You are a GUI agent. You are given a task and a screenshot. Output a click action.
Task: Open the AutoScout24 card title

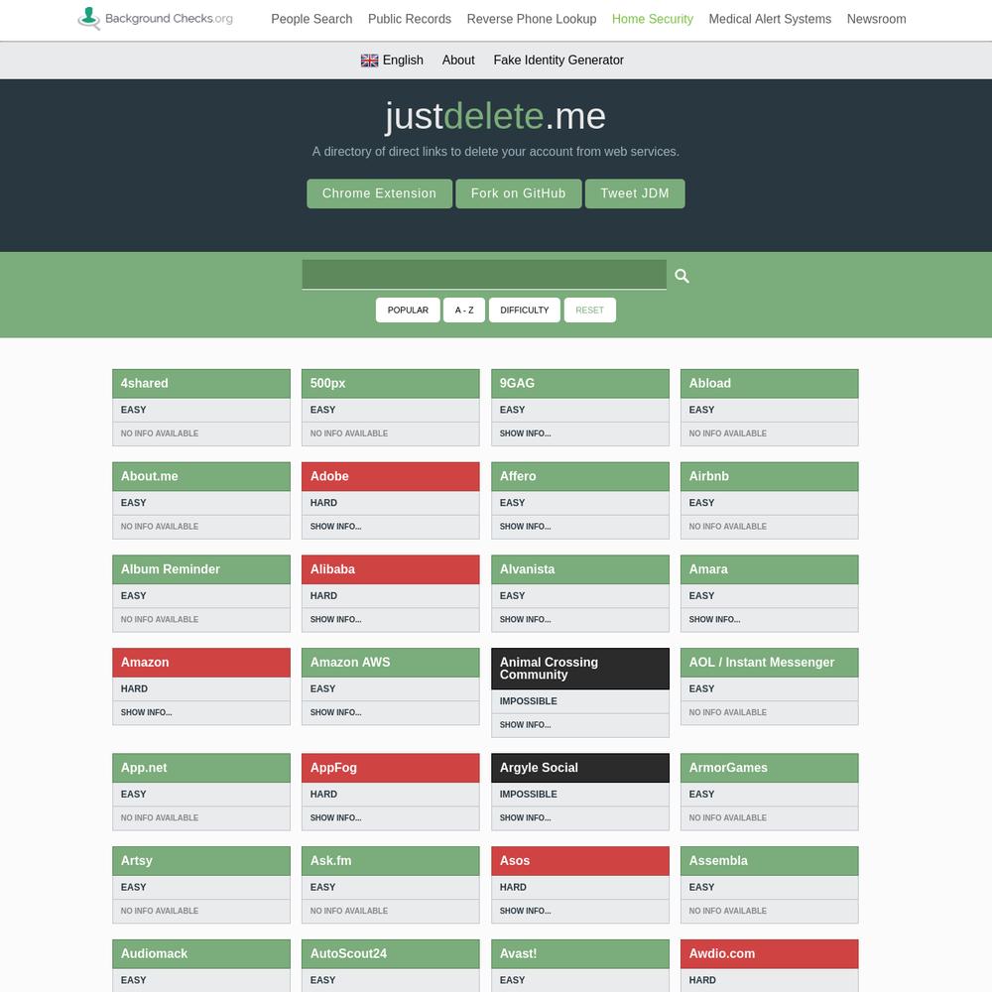tap(390, 954)
